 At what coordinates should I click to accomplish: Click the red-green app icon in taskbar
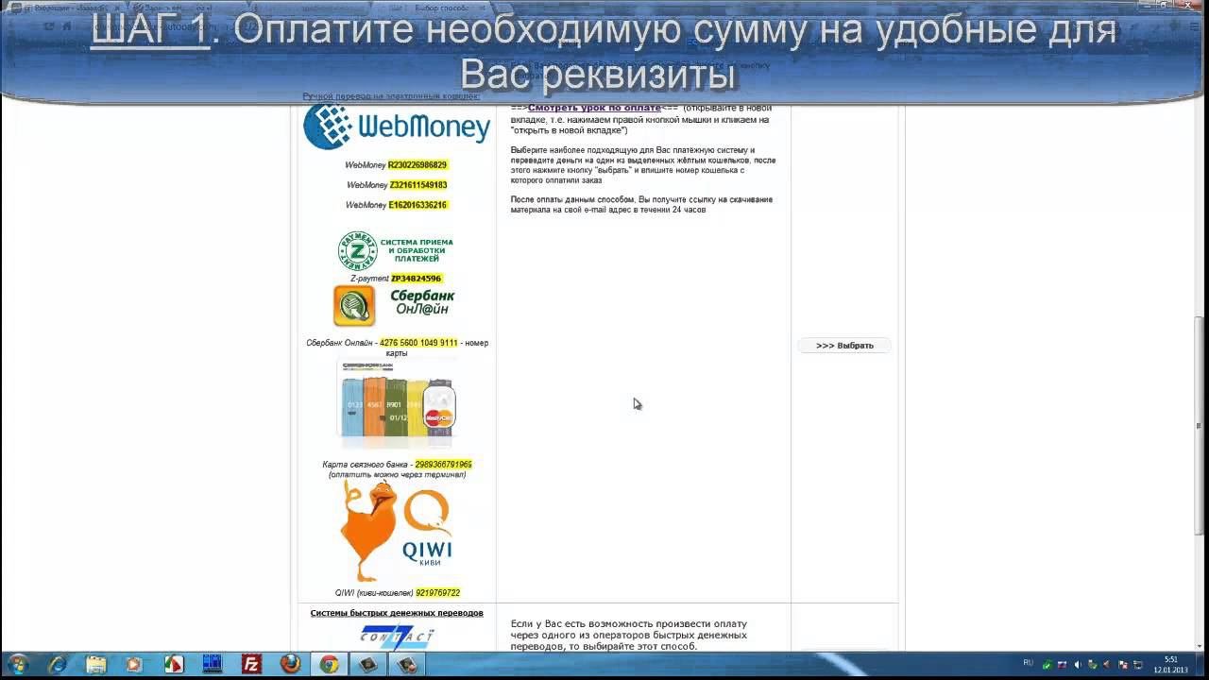pyautogui.click(x=174, y=665)
